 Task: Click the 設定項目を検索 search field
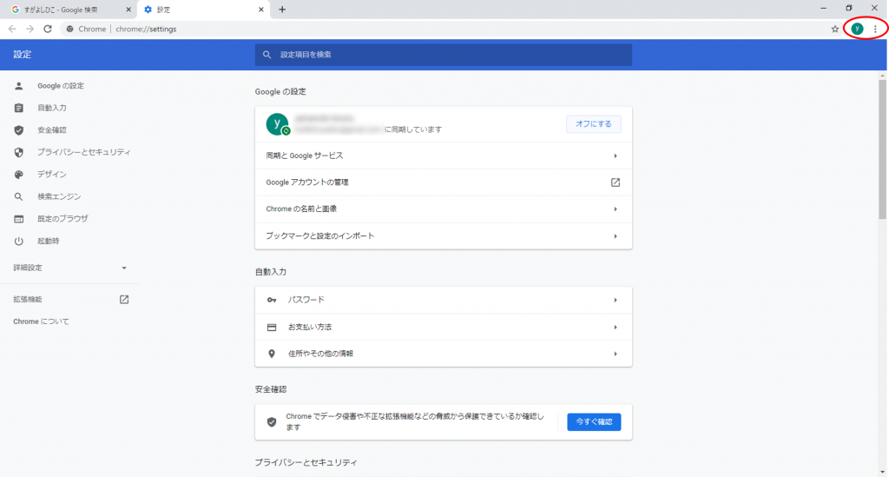click(x=444, y=55)
